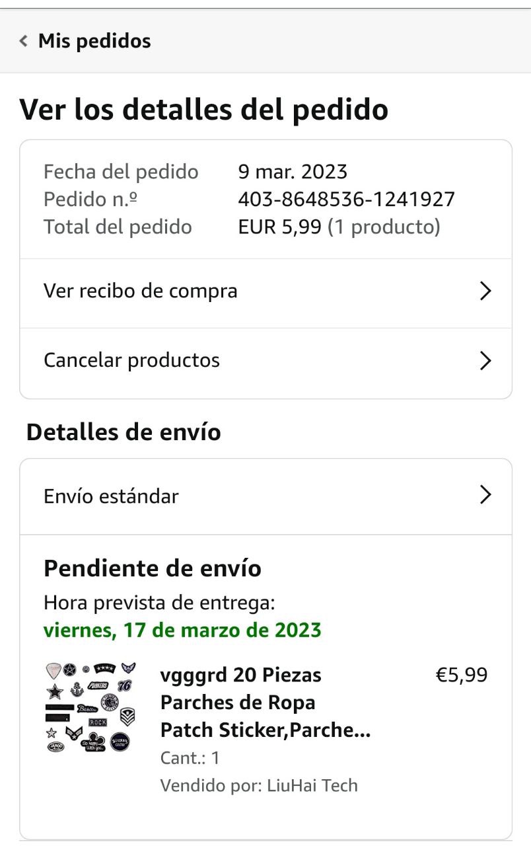Click chevron on Envío estándar row
The height and width of the screenshot is (846, 531).
[x=485, y=495]
